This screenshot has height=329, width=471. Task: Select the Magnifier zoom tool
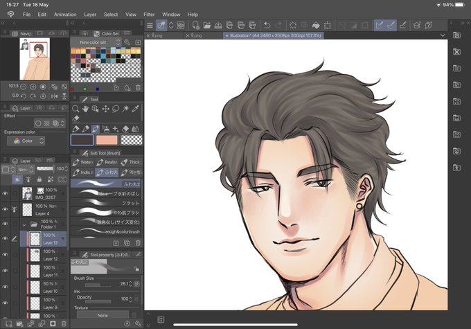[75, 109]
